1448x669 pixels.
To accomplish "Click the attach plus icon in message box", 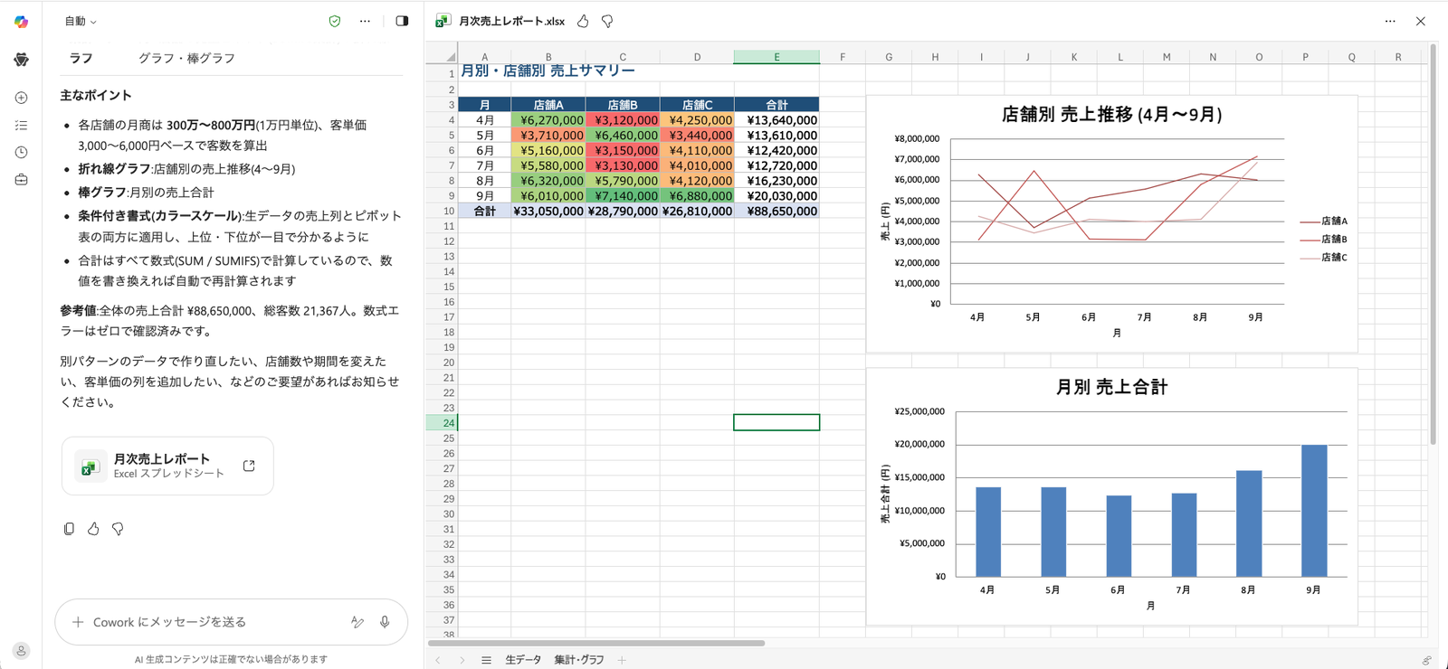I will pyautogui.click(x=78, y=622).
